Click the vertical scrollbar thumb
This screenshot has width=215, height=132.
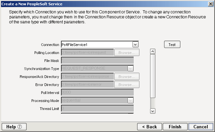[x=153, y=76]
